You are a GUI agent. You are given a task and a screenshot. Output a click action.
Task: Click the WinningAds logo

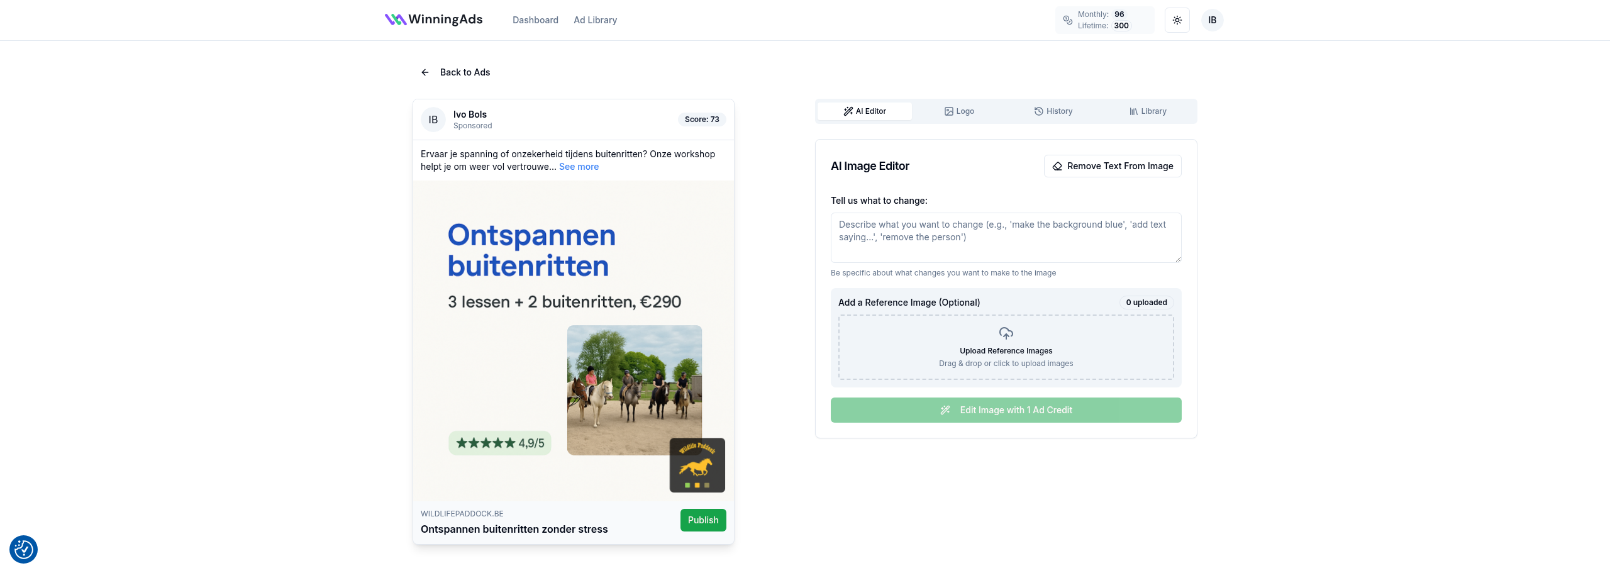(x=433, y=20)
